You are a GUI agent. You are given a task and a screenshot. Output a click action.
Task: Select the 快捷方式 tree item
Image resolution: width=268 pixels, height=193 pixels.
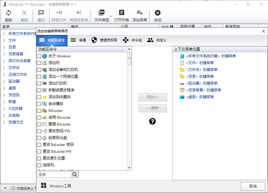(16, 122)
